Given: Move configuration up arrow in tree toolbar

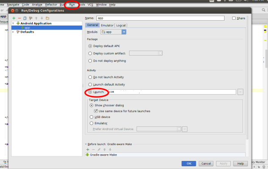Looking at the screenshot, I should click(36, 18).
